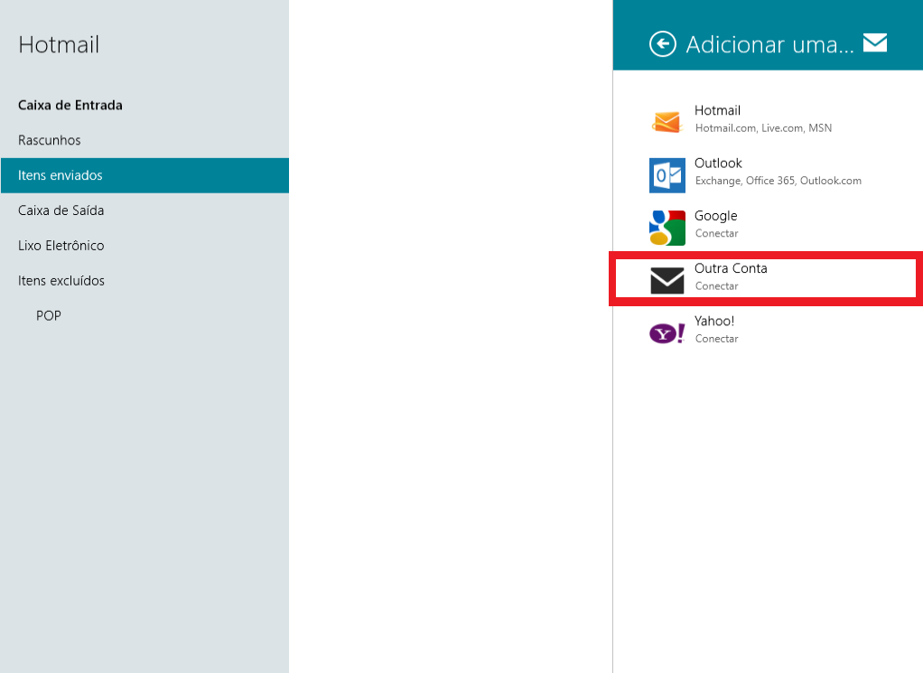Open the Caixa de Saída folder

click(61, 210)
